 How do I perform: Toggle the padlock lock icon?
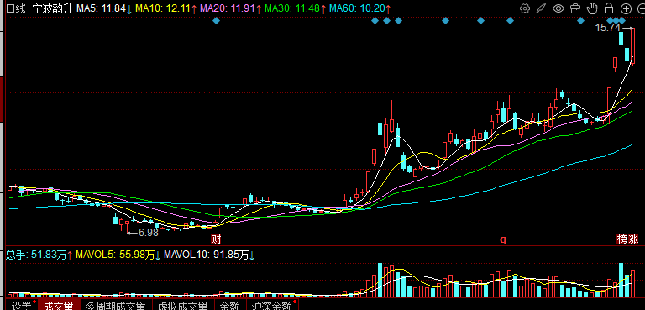click(x=609, y=8)
